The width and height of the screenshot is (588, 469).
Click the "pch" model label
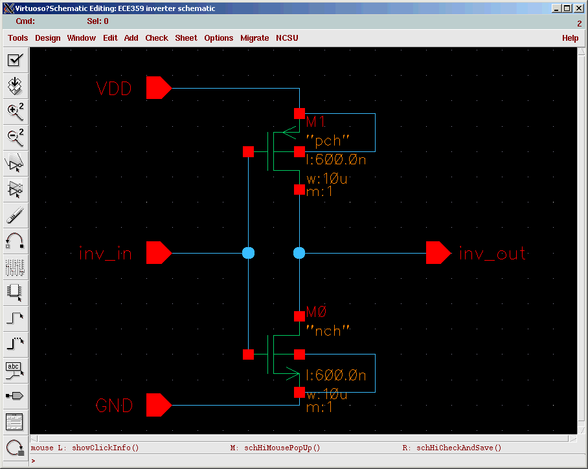328,141
